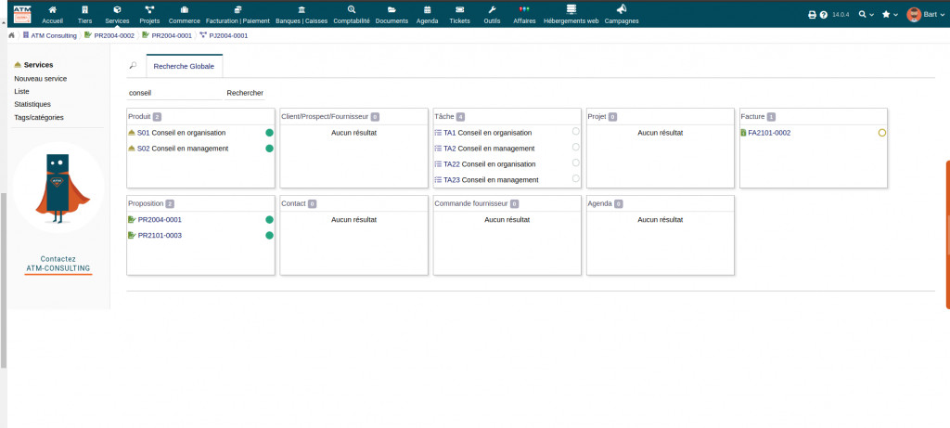Open the Campagnes megaphone icon

point(621,9)
